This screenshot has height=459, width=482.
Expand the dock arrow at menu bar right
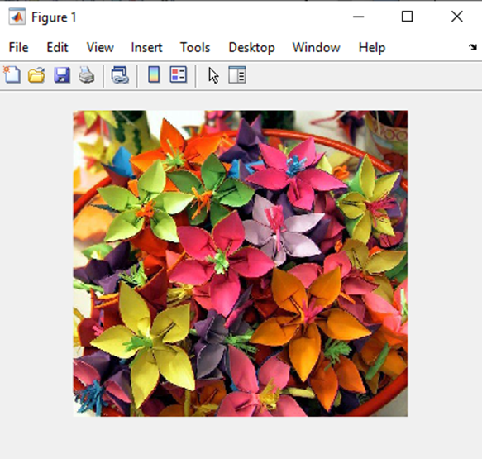tap(473, 47)
